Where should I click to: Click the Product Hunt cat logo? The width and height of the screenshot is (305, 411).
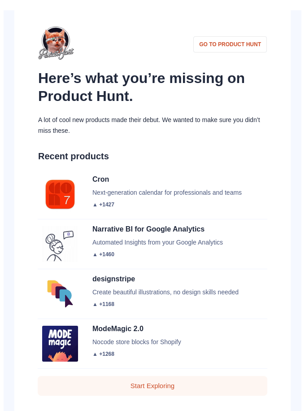point(56,43)
